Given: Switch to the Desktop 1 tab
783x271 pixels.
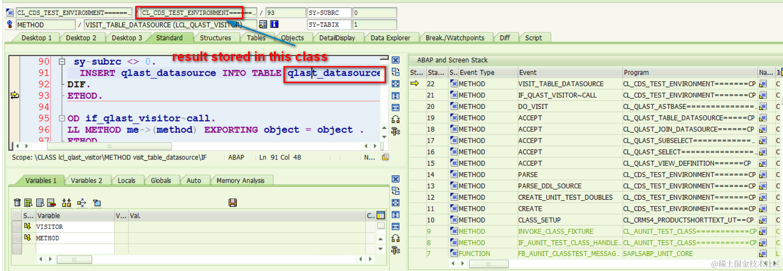Looking at the screenshot, I should pyautogui.click(x=36, y=38).
